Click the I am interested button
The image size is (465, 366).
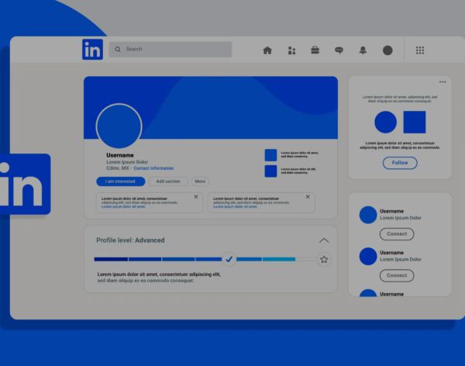pos(120,181)
